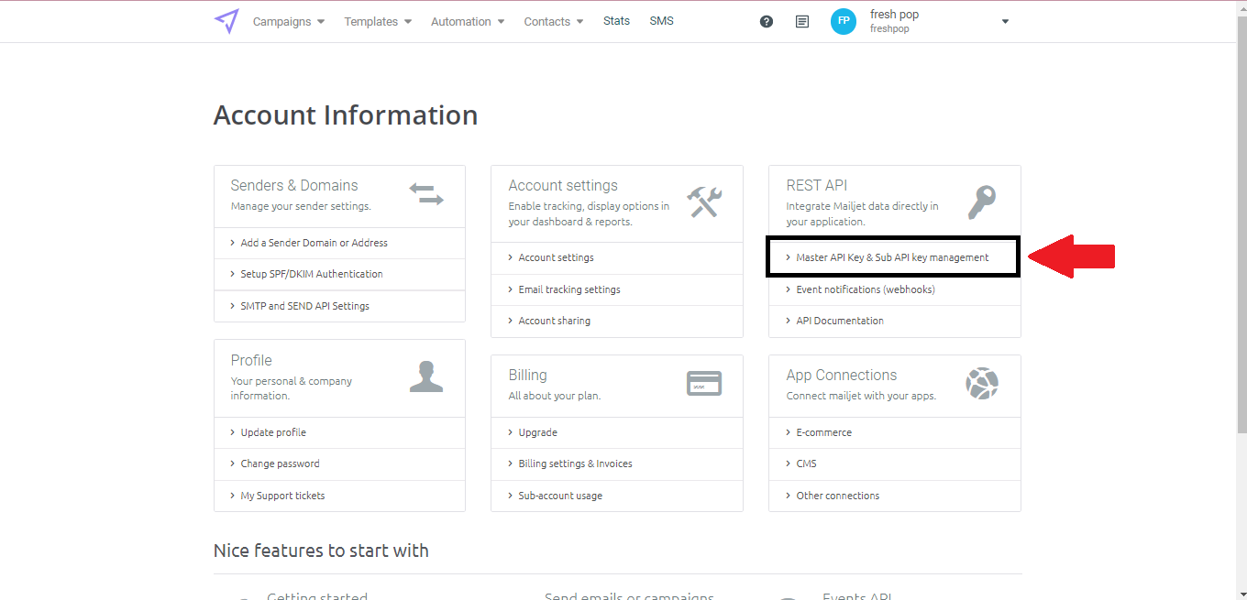Click the Profile person silhouette icon
Image resolution: width=1247 pixels, height=600 pixels.
pos(426,376)
